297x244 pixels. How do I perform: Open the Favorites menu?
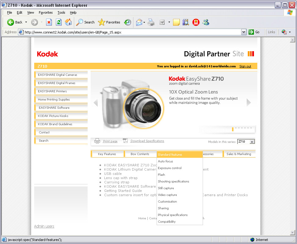tap(46, 12)
